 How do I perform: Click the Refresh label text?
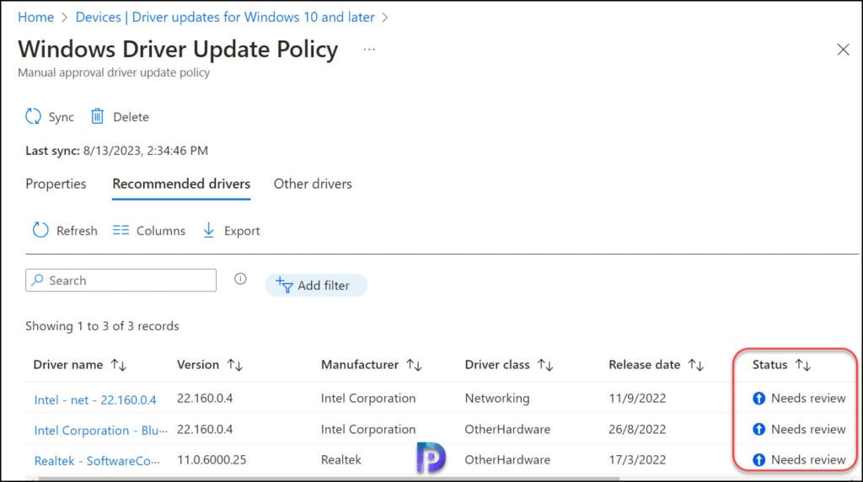(77, 231)
